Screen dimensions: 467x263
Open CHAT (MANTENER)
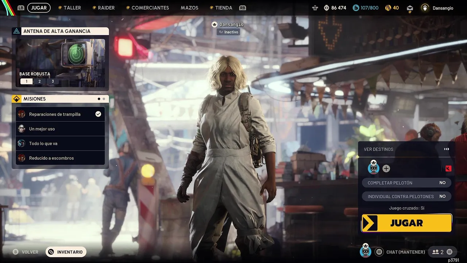pyautogui.click(x=405, y=252)
